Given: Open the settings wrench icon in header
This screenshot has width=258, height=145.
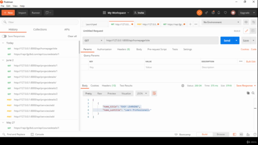Looking at the screenshot, I should point(213,12).
